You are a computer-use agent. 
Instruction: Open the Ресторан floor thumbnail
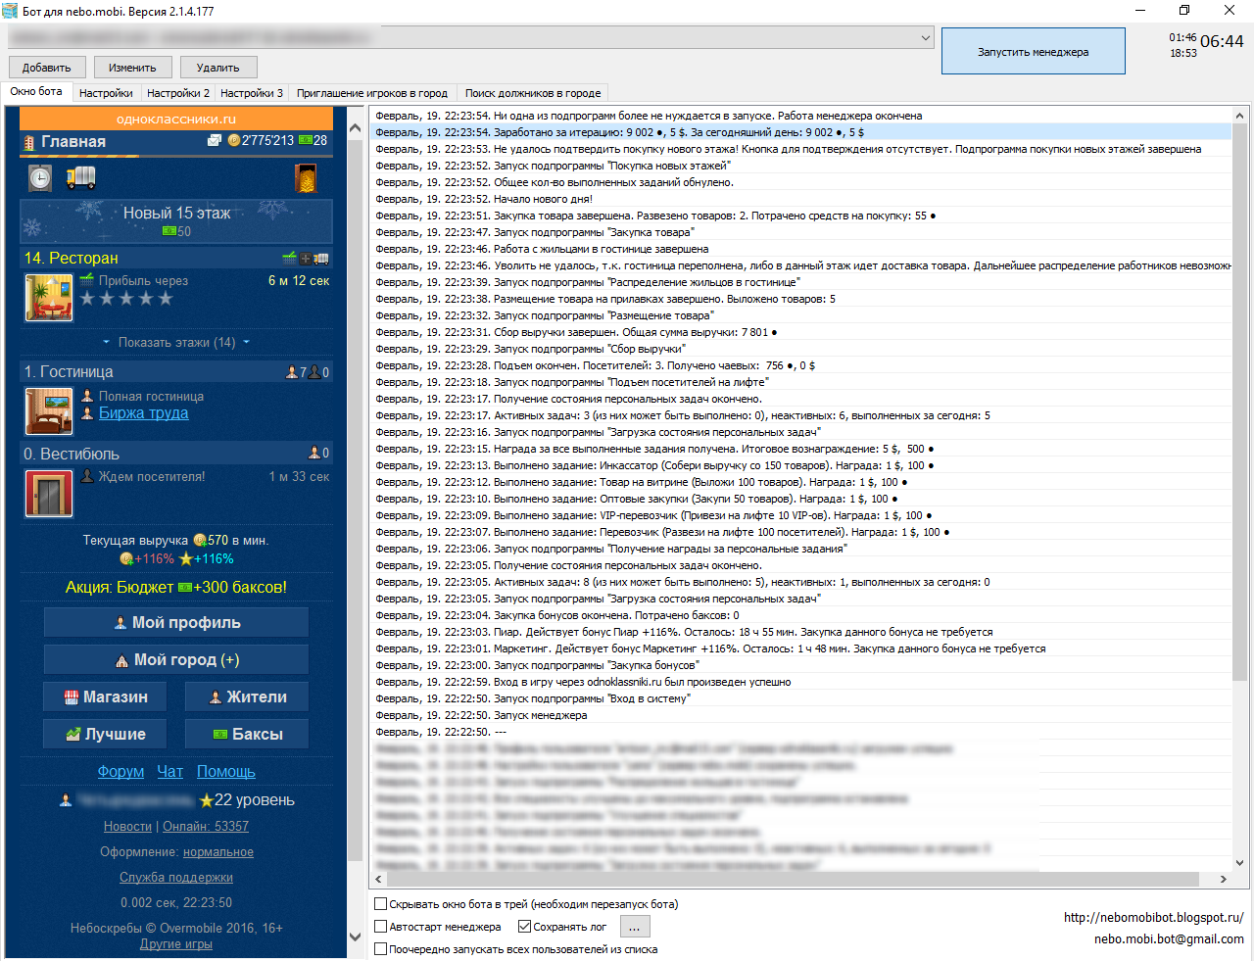click(49, 298)
